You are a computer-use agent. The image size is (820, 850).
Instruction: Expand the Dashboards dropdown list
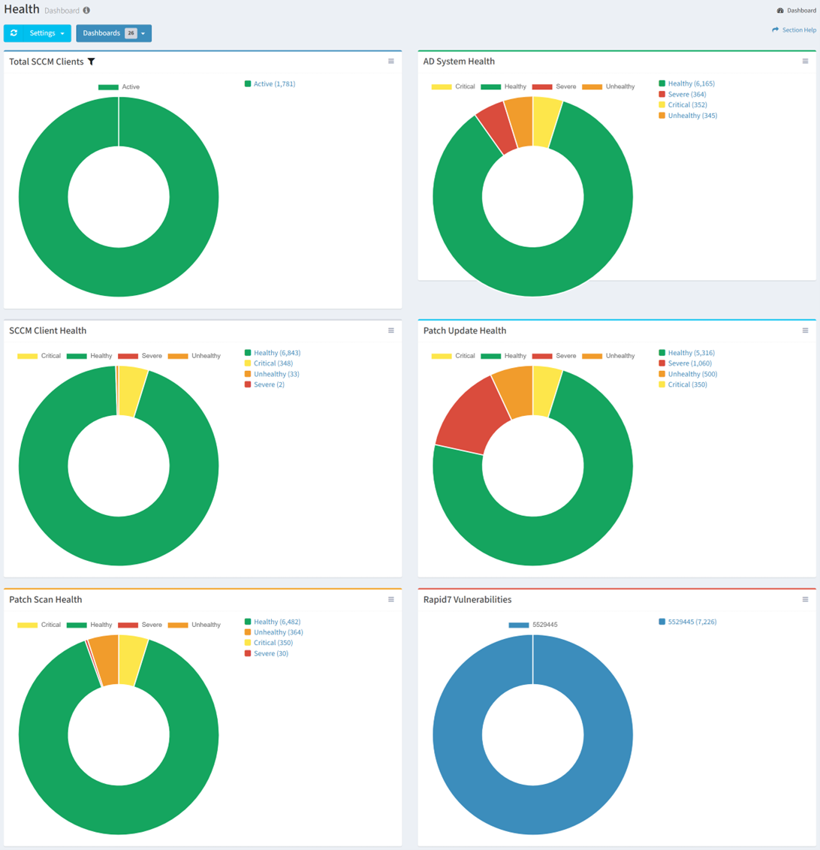(113, 33)
